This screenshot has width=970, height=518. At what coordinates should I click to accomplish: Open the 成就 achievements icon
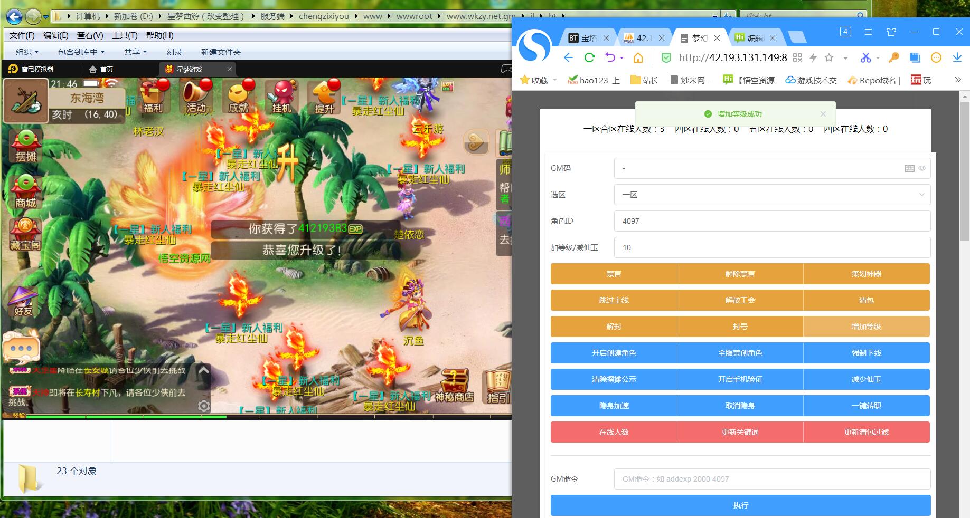[238, 97]
